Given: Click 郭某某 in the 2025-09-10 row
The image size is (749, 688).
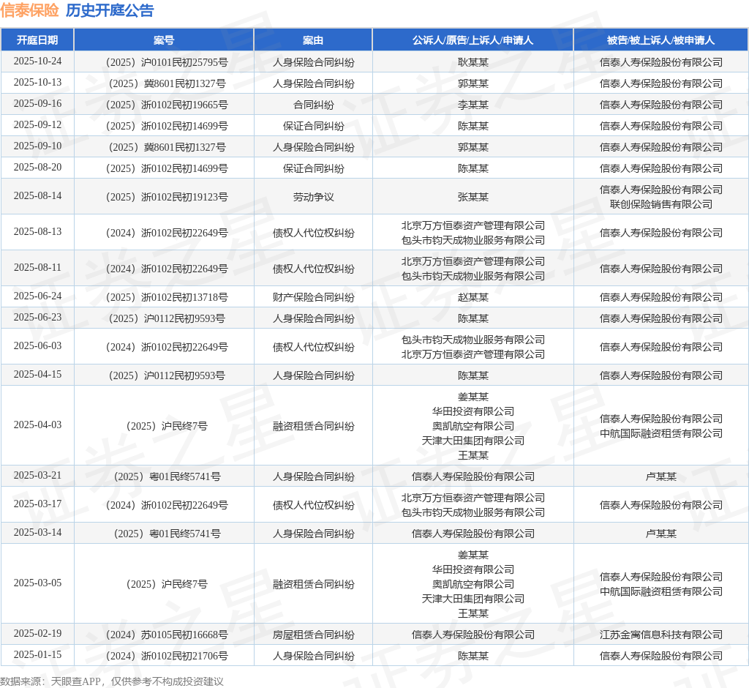Looking at the screenshot, I should [x=473, y=147].
